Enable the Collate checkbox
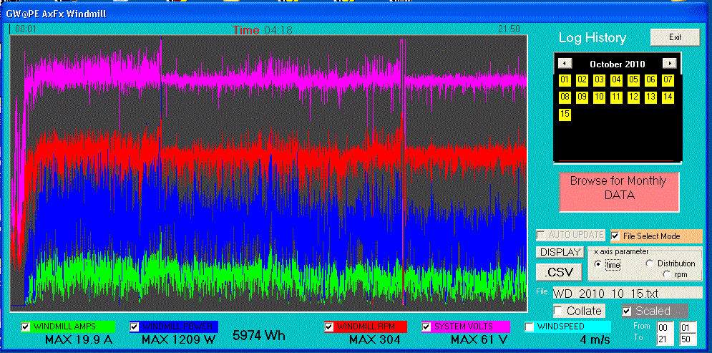The image size is (712, 353). pyautogui.click(x=558, y=311)
